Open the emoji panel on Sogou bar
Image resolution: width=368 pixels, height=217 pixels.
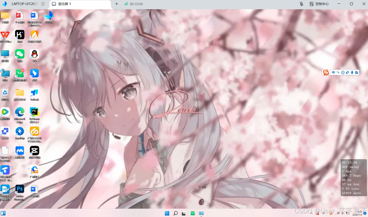(x=343, y=73)
